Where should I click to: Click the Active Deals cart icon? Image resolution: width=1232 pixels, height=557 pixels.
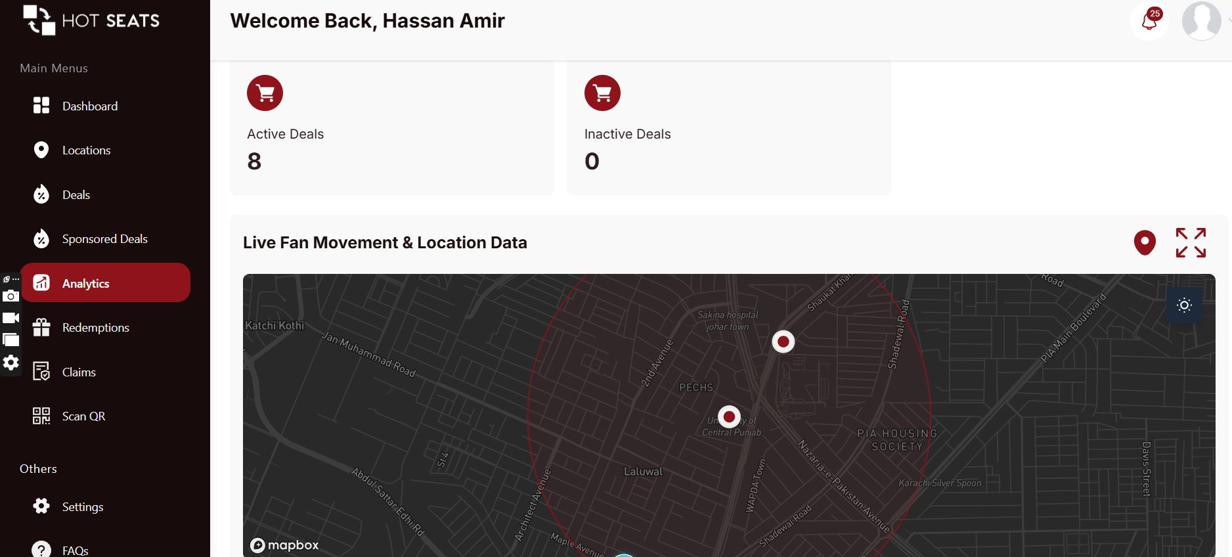point(265,93)
